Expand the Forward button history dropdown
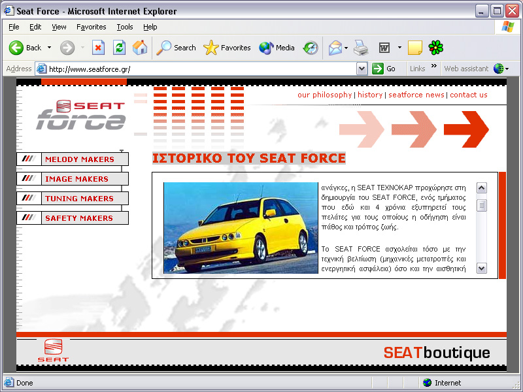The width and height of the screenshot is (523, 392). (82, 48)
